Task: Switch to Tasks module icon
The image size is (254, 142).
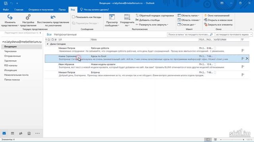Action: click(x=29, y=133)
